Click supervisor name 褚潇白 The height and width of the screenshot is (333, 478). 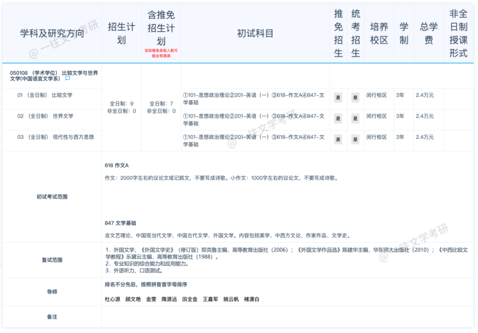pos(251,299)
